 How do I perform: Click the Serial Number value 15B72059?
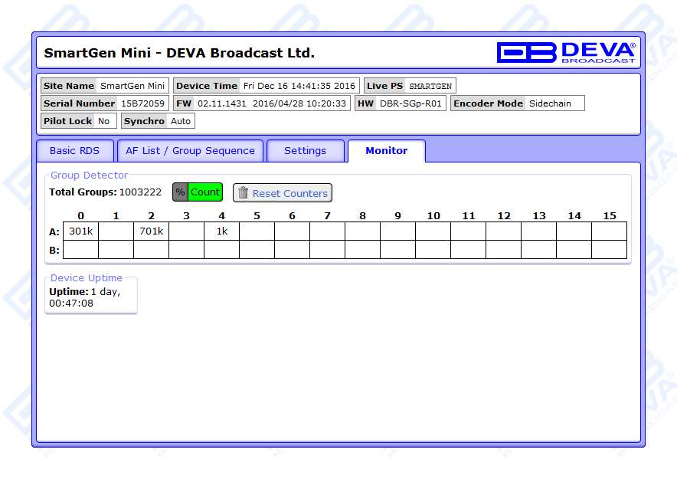click(x=143, y=103)
